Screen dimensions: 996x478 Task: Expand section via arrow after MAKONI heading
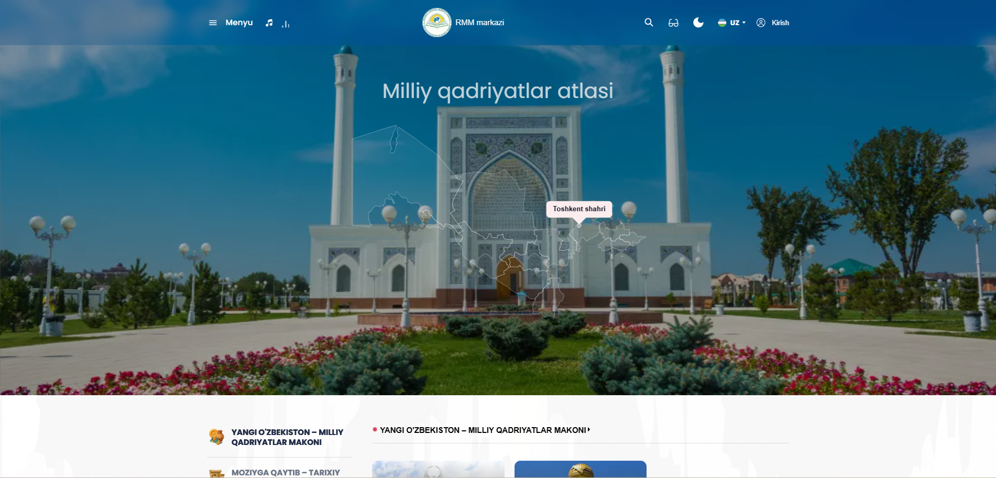pyautogui.click(x=589, y=430)
